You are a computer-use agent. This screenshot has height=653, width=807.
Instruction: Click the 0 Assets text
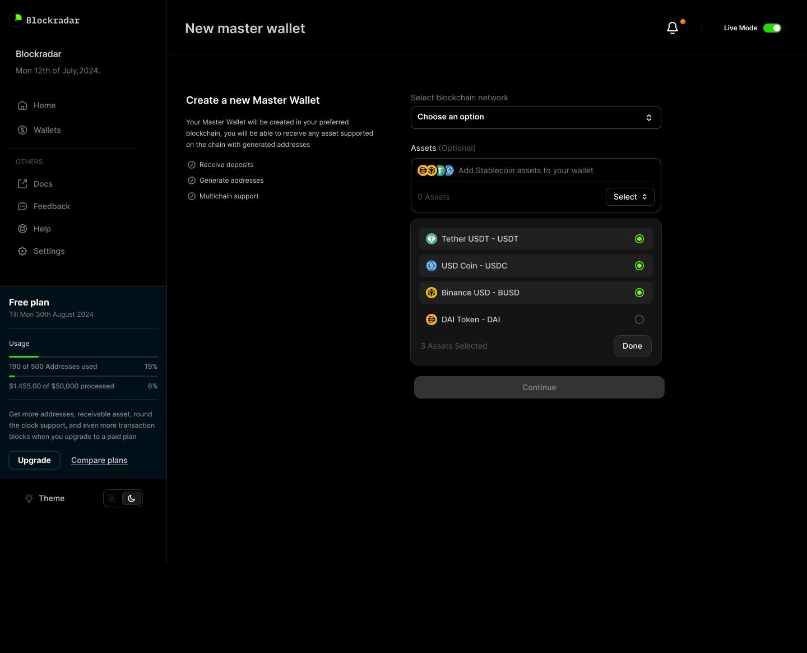[434, 197]
